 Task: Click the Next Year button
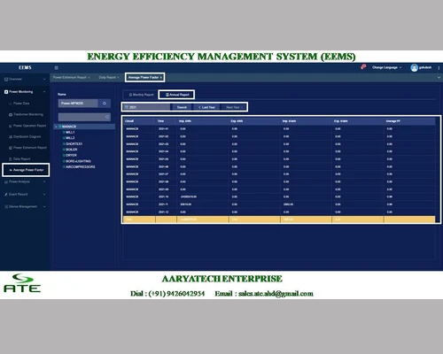coord(235,107)
